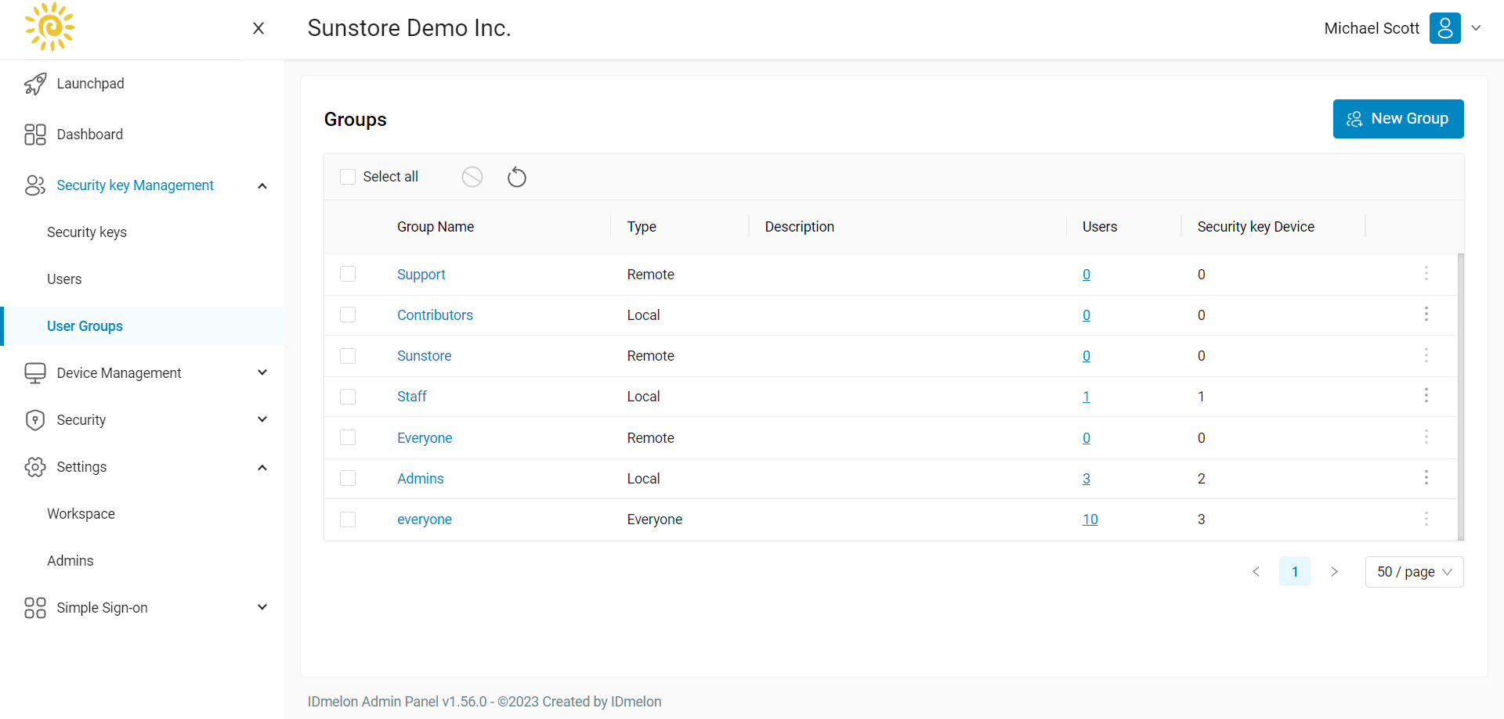1504x719 pixels.
Task: Click users count 3 for Admins group
Action: (1086, 479)
